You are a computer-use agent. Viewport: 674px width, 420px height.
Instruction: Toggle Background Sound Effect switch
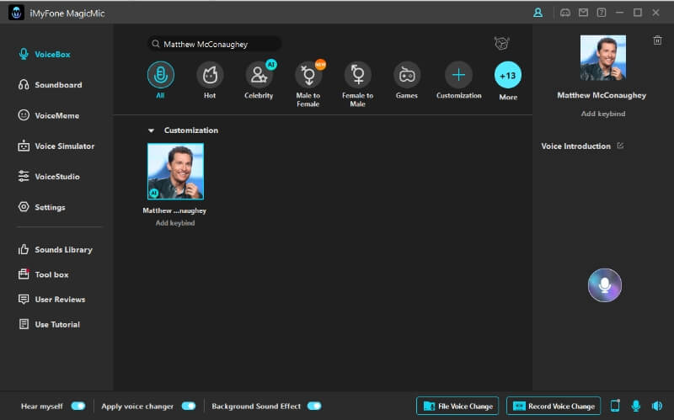(314, 406)
